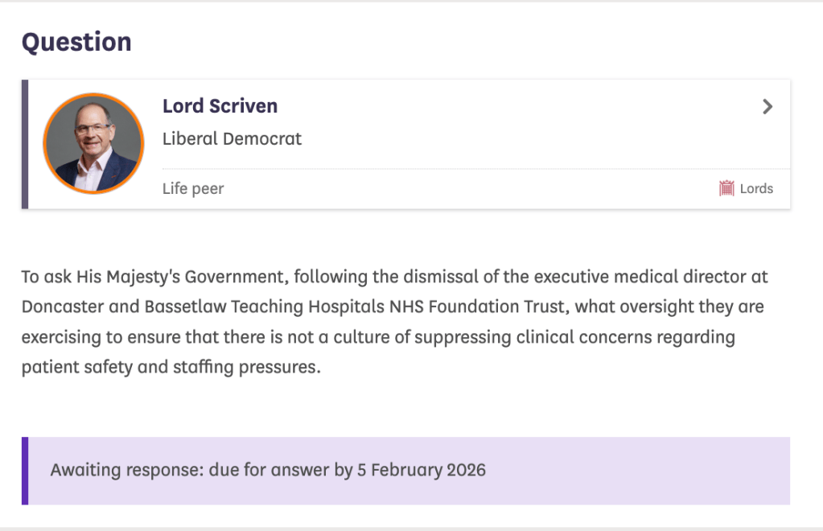Click the Question heading
The height and width of the screenshot is (531, 823).
[76, 42]
